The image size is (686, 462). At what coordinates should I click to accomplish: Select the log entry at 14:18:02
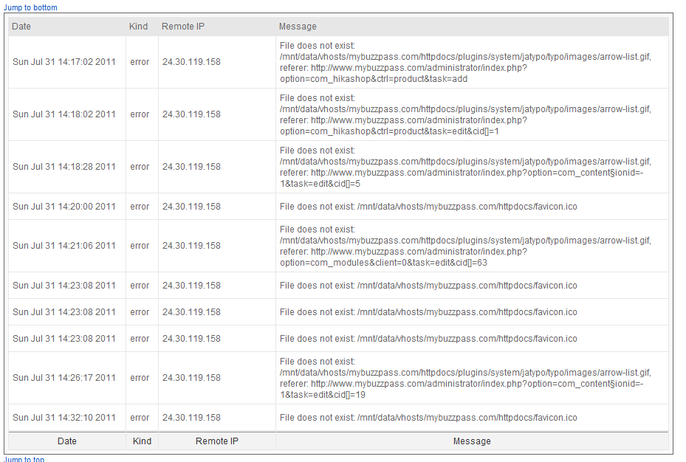(x=338, y=114)
